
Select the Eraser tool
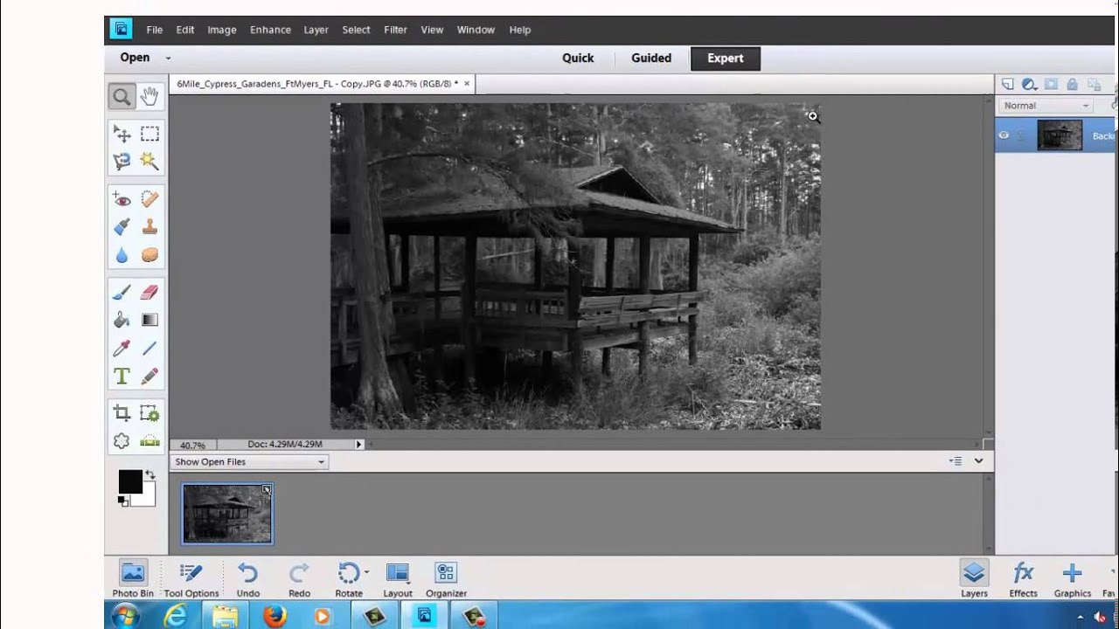[x=149, y=292]
